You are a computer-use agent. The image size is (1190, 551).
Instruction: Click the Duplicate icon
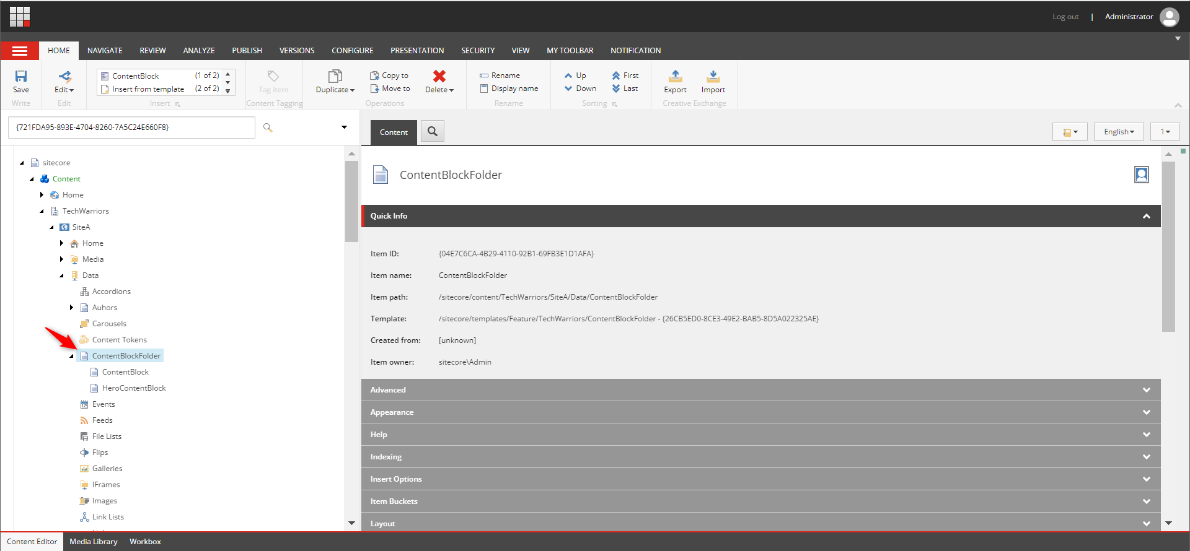pos(335,76)
